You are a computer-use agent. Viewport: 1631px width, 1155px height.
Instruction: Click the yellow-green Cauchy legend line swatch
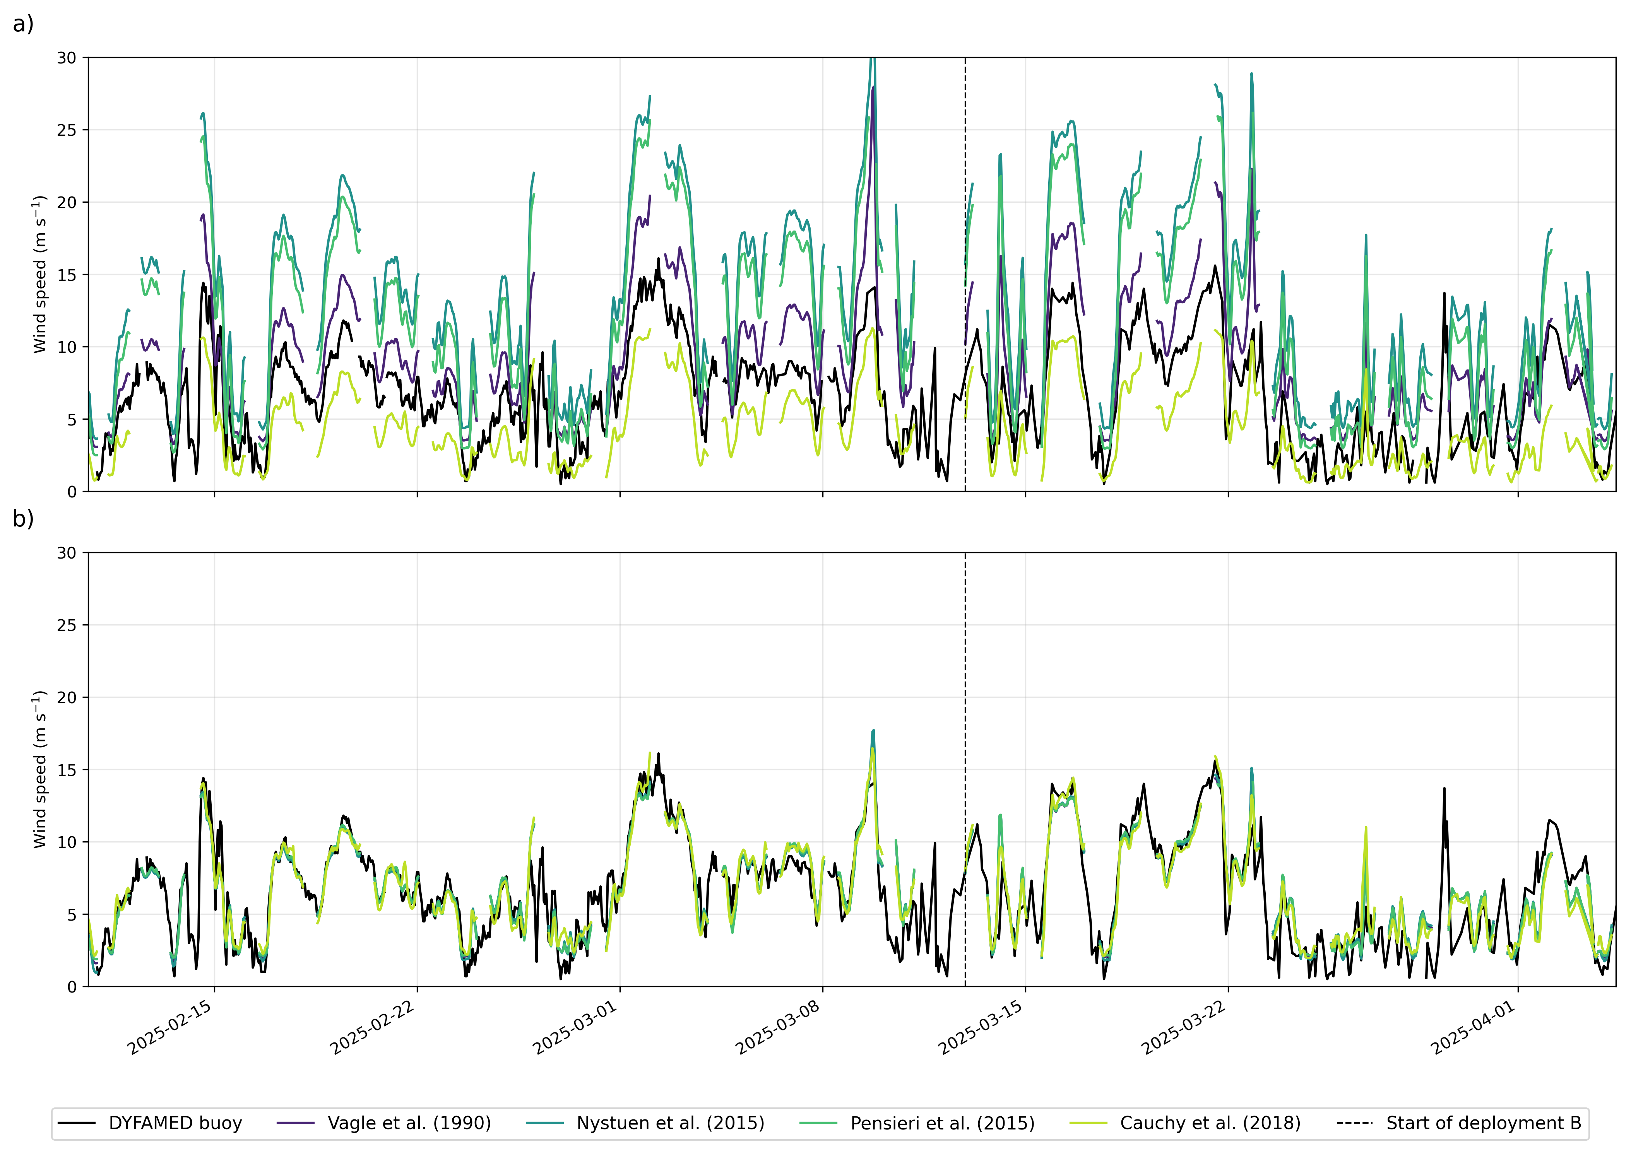click(x=1088, y=1123)
